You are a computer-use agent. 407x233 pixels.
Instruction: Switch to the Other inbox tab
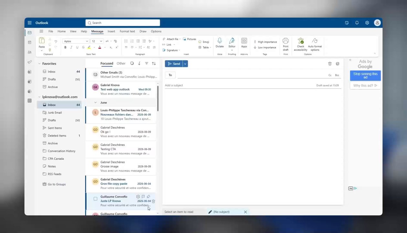121,63
